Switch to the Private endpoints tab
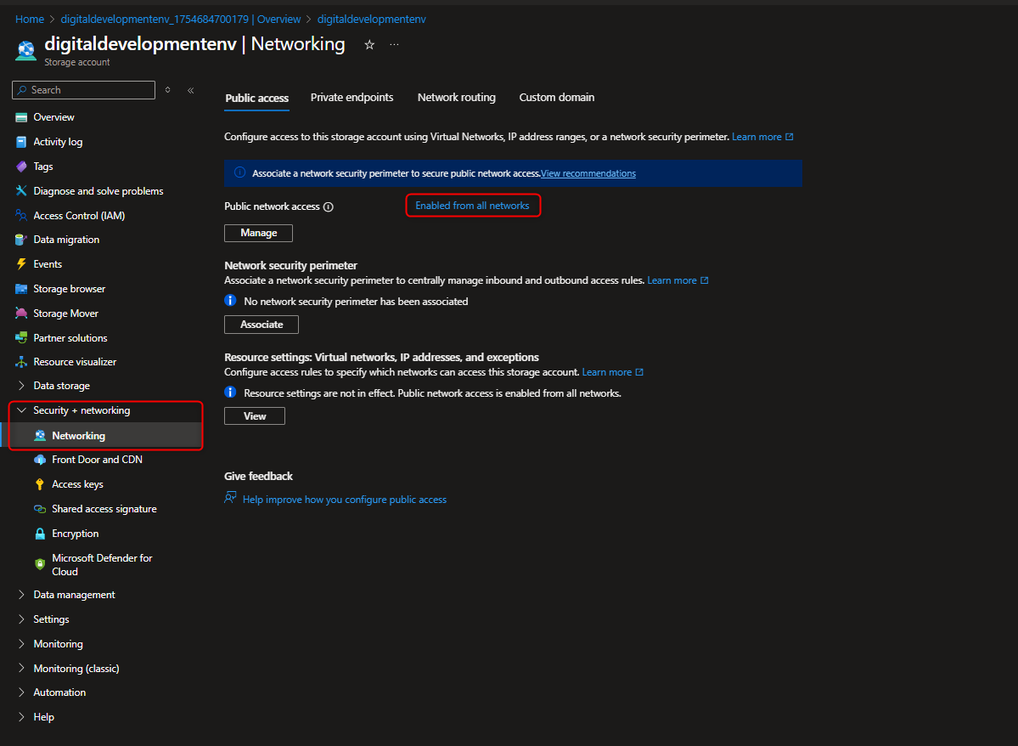The image size is (1018, 746). pyautogui.click(x=352, y=97)
